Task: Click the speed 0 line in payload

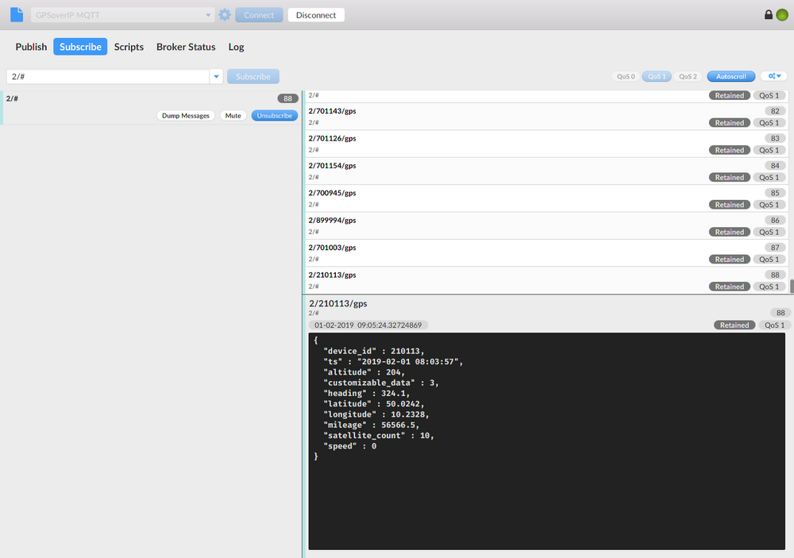Action: click(x=350, y=446)
